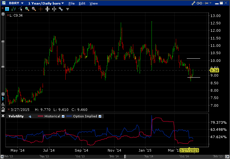Click the expand horizontal bars icon
This screenshot has width=230, height=159.
(x=47, y=9)
